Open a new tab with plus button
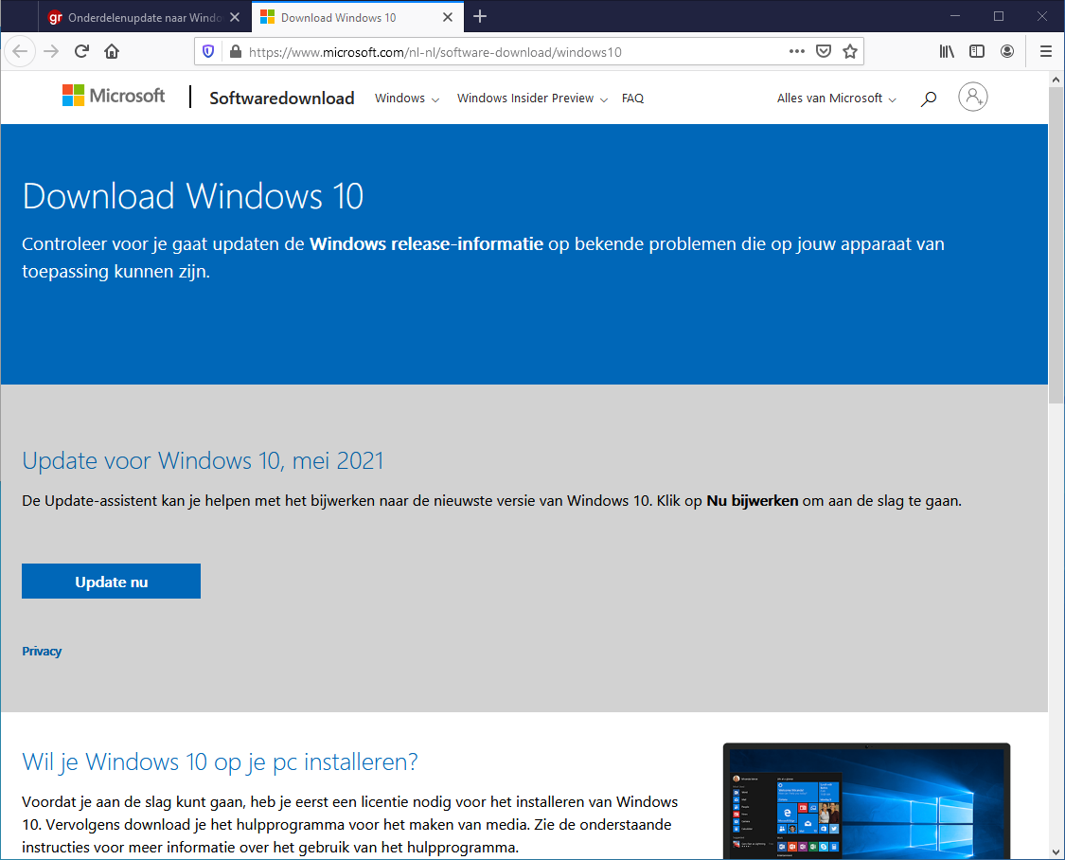The height and width of the screenshot is (860, 1065). (480, 16)
